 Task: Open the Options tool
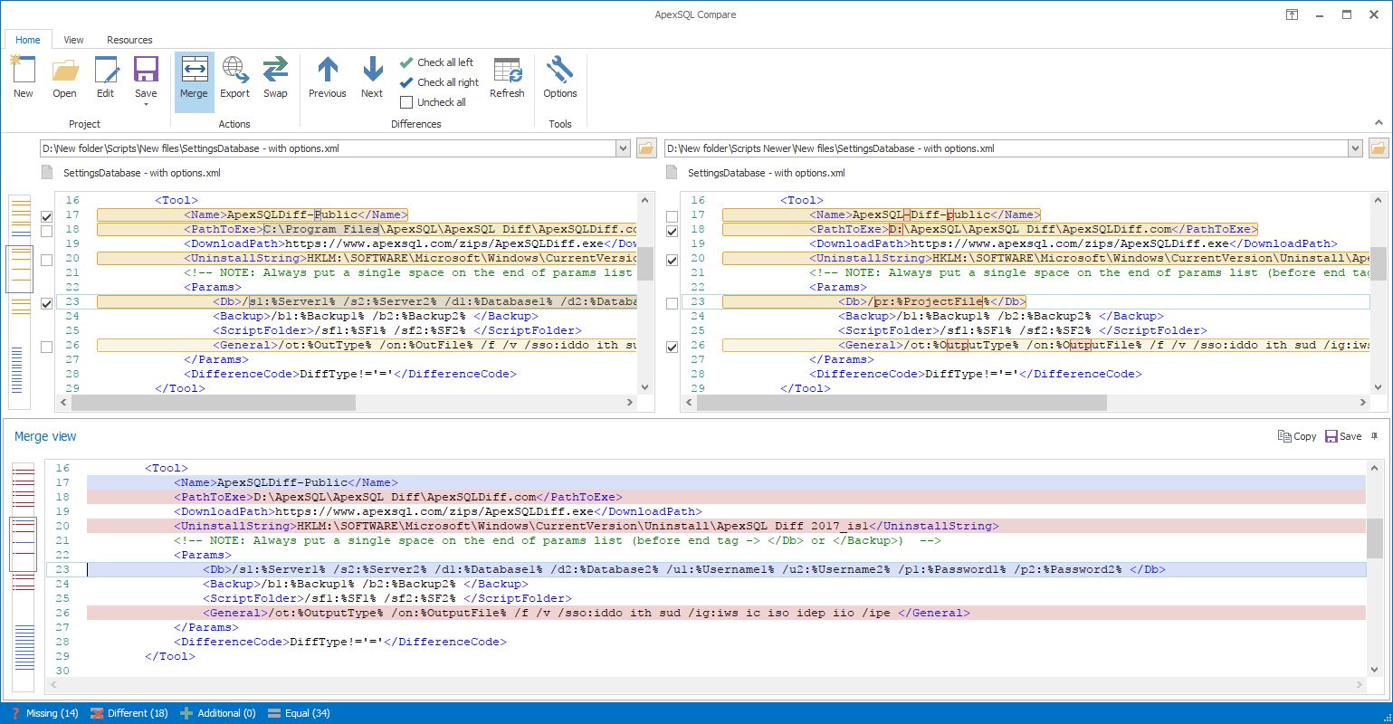pyautogui.click(x=559, y=77)
